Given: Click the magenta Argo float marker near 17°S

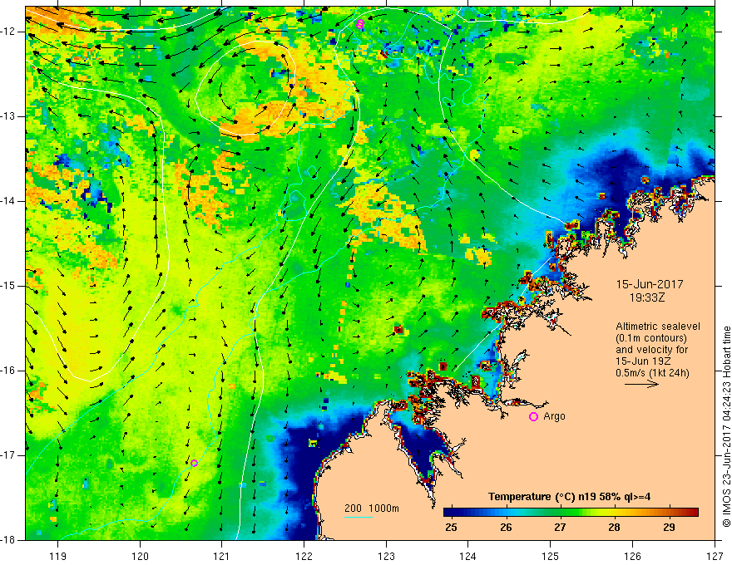Looking at the screenshot, I should (x=194, y=463).
